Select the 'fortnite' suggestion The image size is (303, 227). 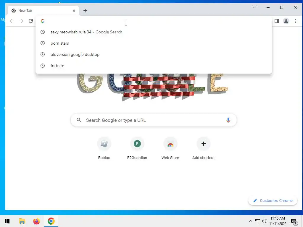tap(154, 66)
